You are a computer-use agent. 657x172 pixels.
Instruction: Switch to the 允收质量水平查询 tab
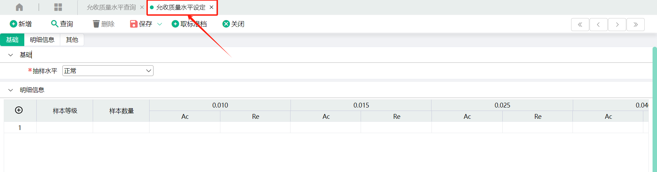[111, 7]
